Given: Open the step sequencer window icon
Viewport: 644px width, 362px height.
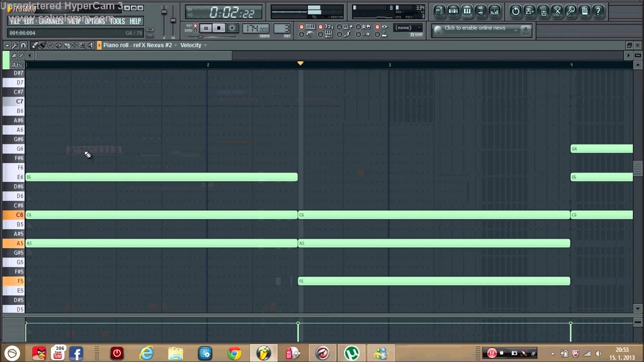Looking at the screenshot, I should [453, 11].
